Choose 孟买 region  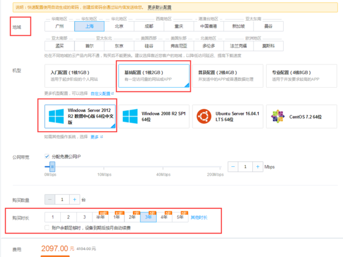click(60, 46)
